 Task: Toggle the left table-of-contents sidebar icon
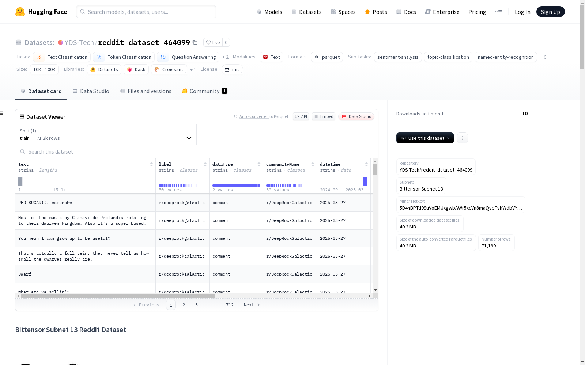tap(2, 113)
